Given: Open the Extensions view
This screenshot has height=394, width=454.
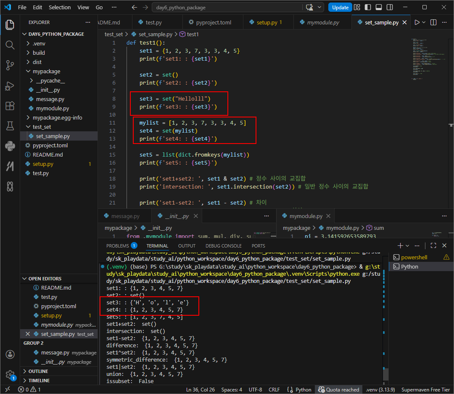Looking at the screenshot, I should (x=10, y=106).
